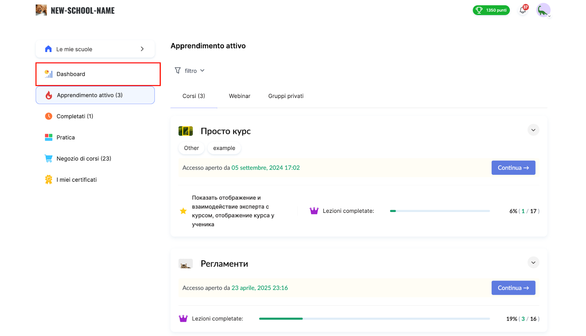Click the Регламенти lessons progress bar
Screen dimensions: 586x336
[374, 319]
